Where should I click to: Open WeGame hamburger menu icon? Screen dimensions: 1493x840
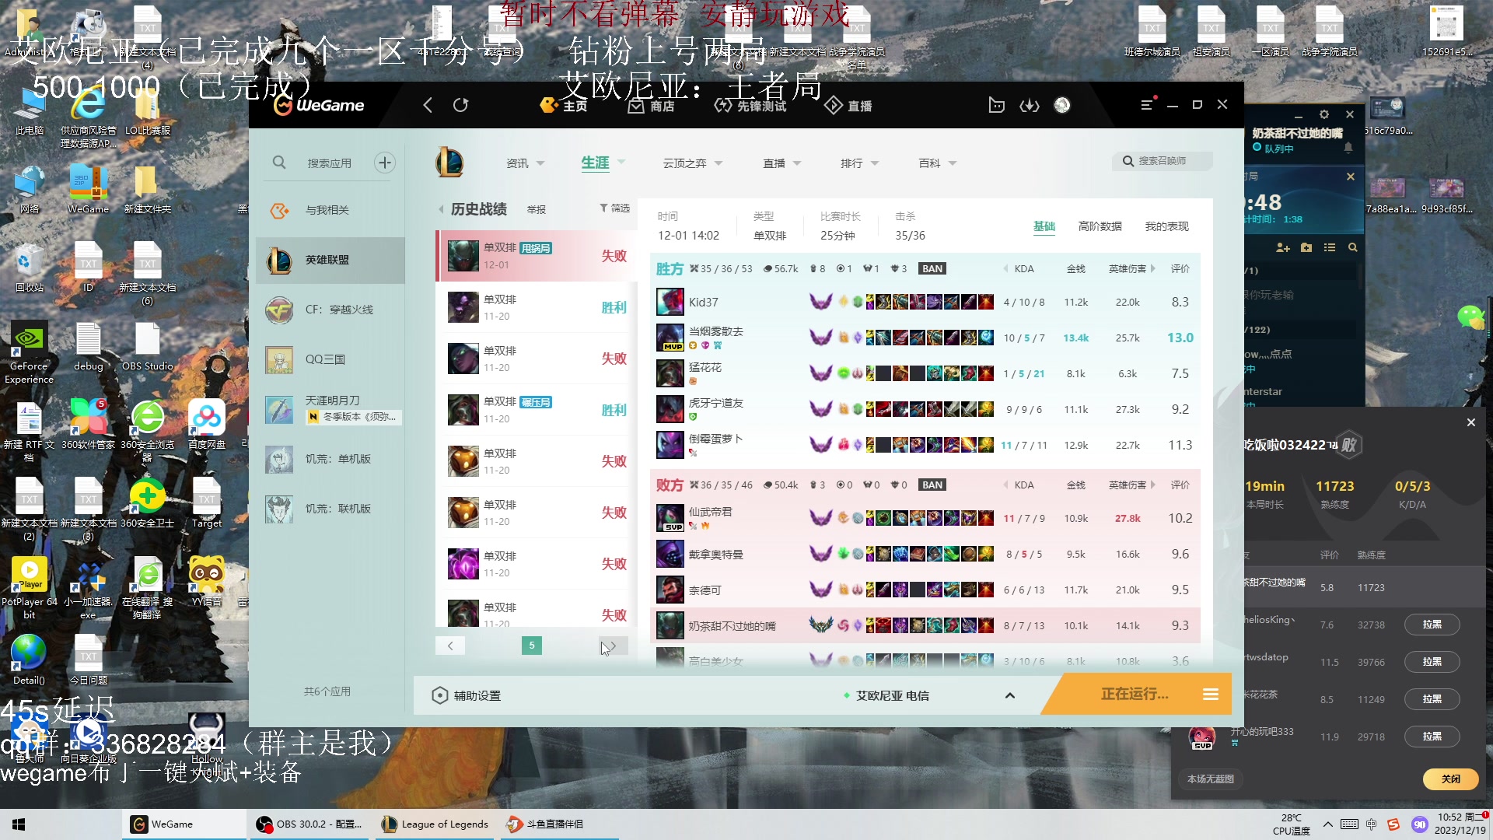coord(1147,104)
